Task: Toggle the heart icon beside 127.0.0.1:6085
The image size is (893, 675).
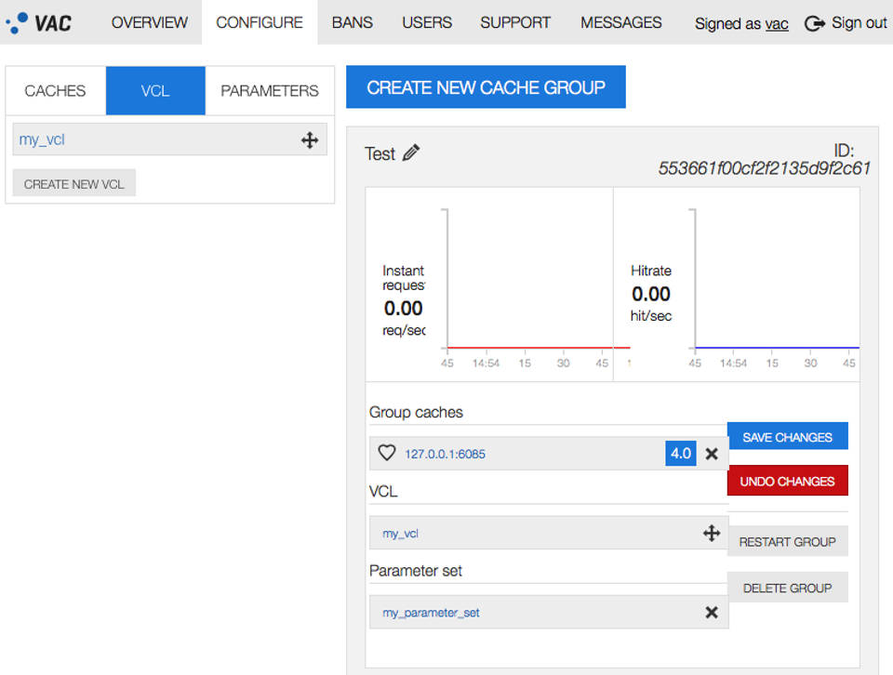Action: tap(386, 453)
